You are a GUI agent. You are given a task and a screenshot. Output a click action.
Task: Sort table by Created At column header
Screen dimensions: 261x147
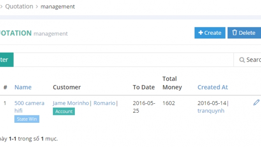tap(213, 87)
